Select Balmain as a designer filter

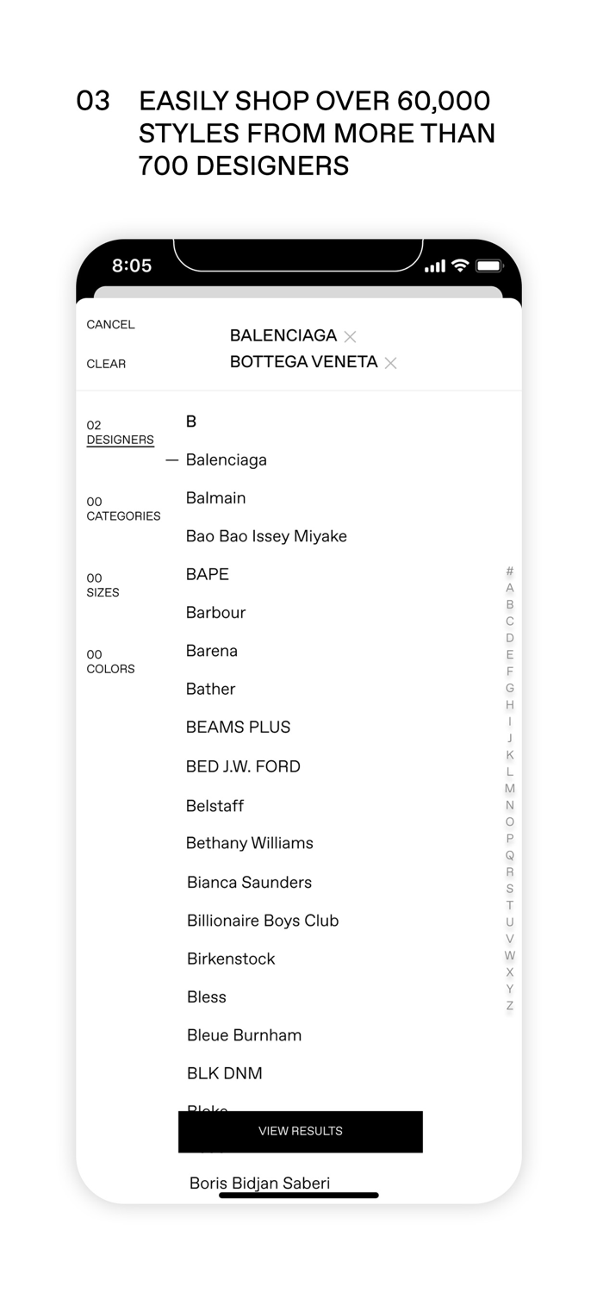[x=215, y=498]
